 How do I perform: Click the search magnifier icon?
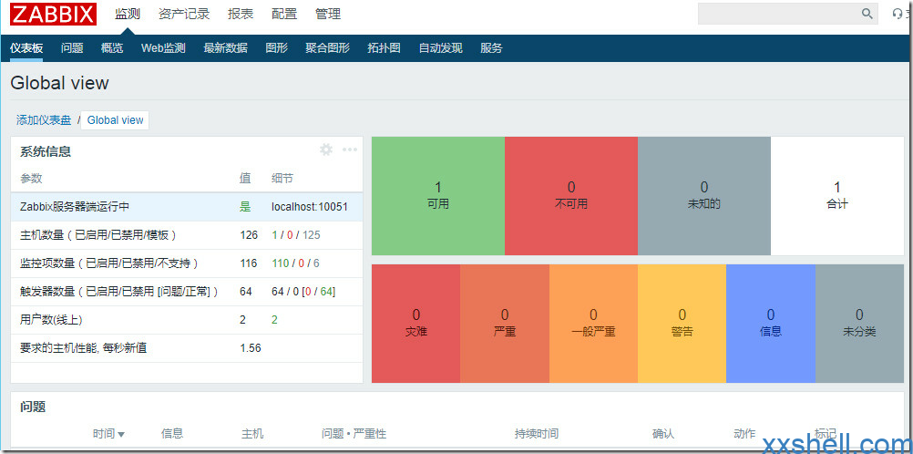pyautogui.click(x=867, y=14)
